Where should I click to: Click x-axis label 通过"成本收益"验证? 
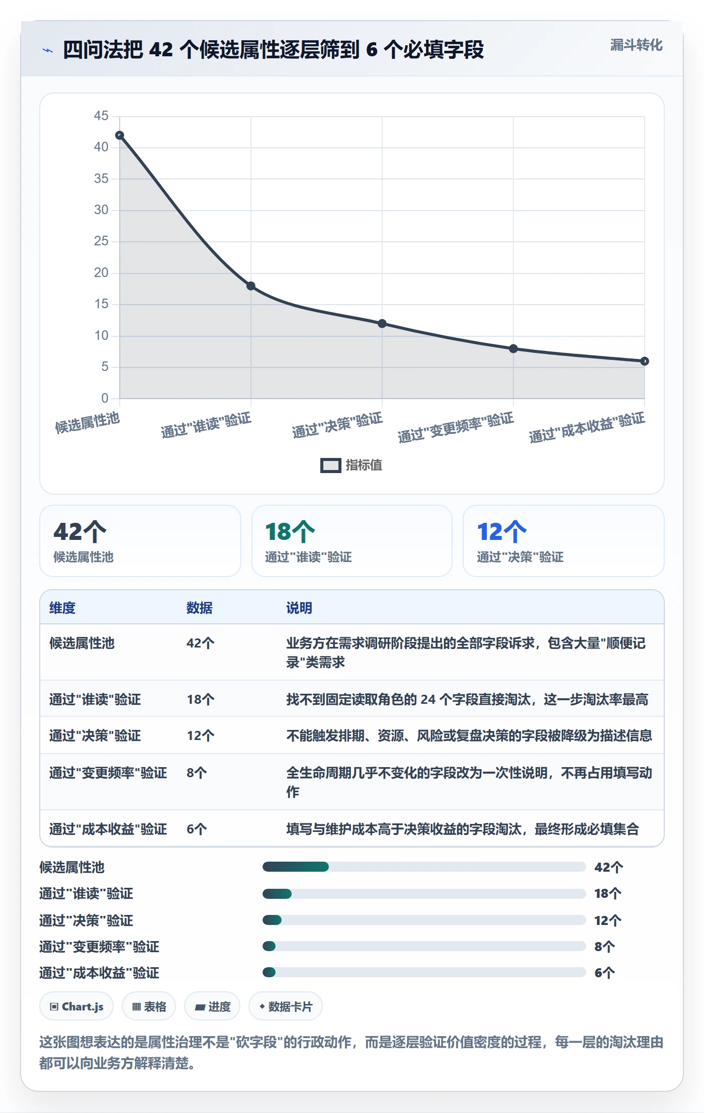coord(587,427)
